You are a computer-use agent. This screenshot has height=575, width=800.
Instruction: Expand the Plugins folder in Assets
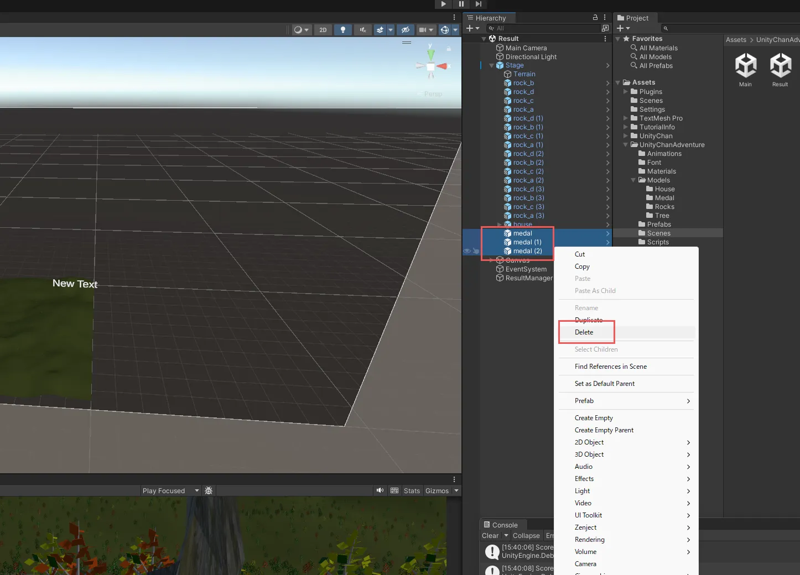626,92
